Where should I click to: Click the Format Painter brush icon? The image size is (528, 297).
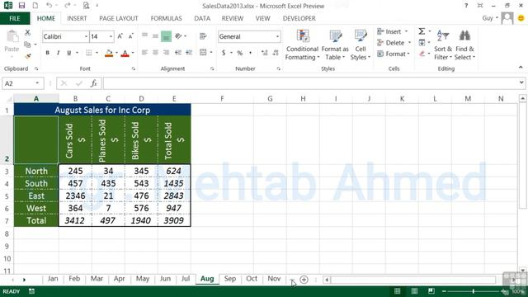point(27,56)
